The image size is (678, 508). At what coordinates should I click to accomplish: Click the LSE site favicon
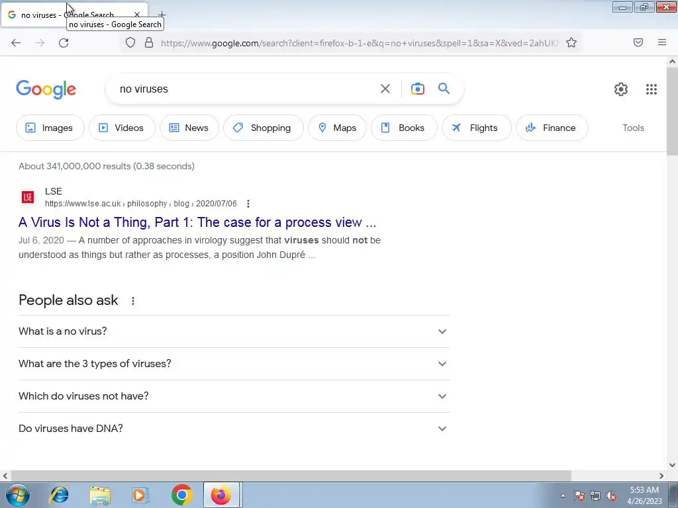tap(28, 197)
